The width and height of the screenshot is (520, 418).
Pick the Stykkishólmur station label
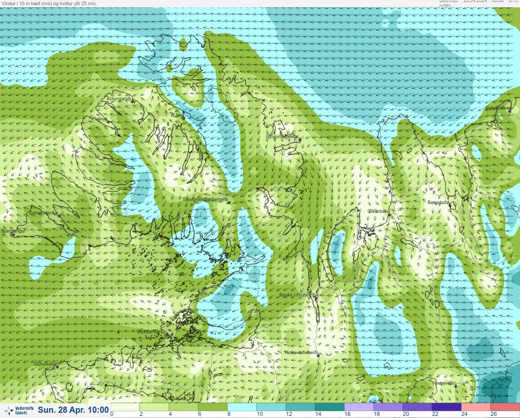click(x=151, y=332)
